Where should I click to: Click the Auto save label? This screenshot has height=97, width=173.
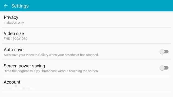(14, 50)
